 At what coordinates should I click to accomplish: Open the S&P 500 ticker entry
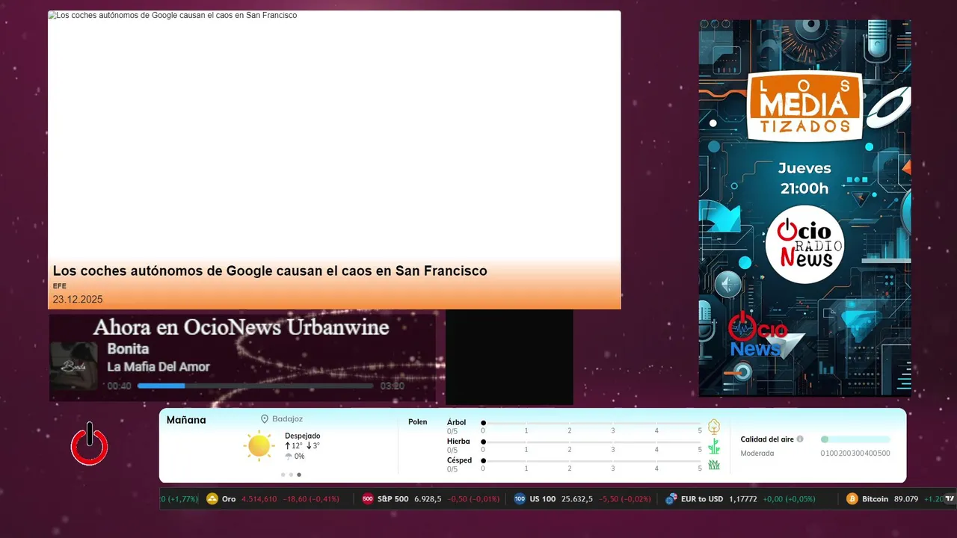coord(431,499)
